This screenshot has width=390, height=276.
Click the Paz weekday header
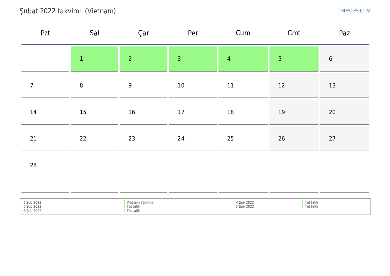coord(344,33)
